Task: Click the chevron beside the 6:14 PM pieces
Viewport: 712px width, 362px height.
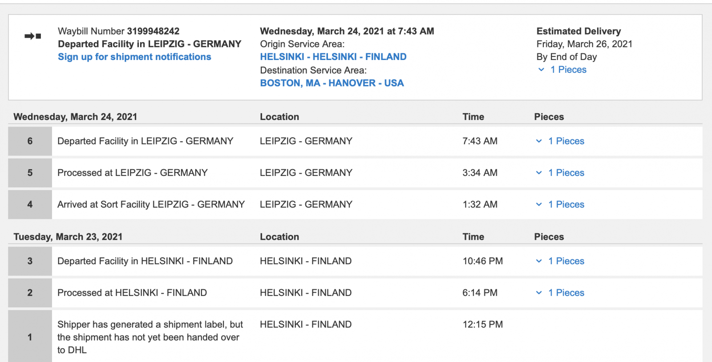Action: [539, 293]
